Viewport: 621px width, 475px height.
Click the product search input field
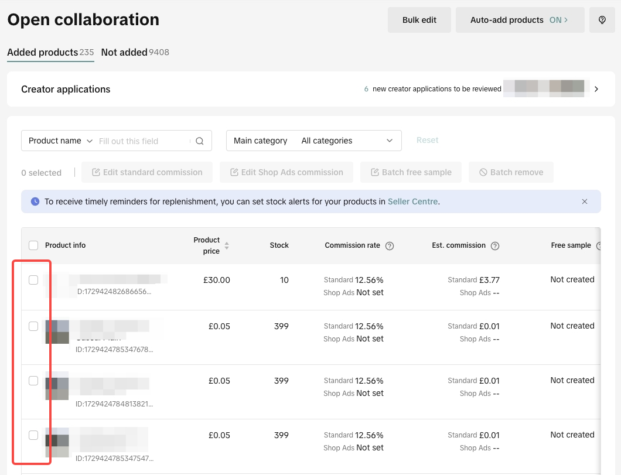pyautogui.click(x=144, y=141)
